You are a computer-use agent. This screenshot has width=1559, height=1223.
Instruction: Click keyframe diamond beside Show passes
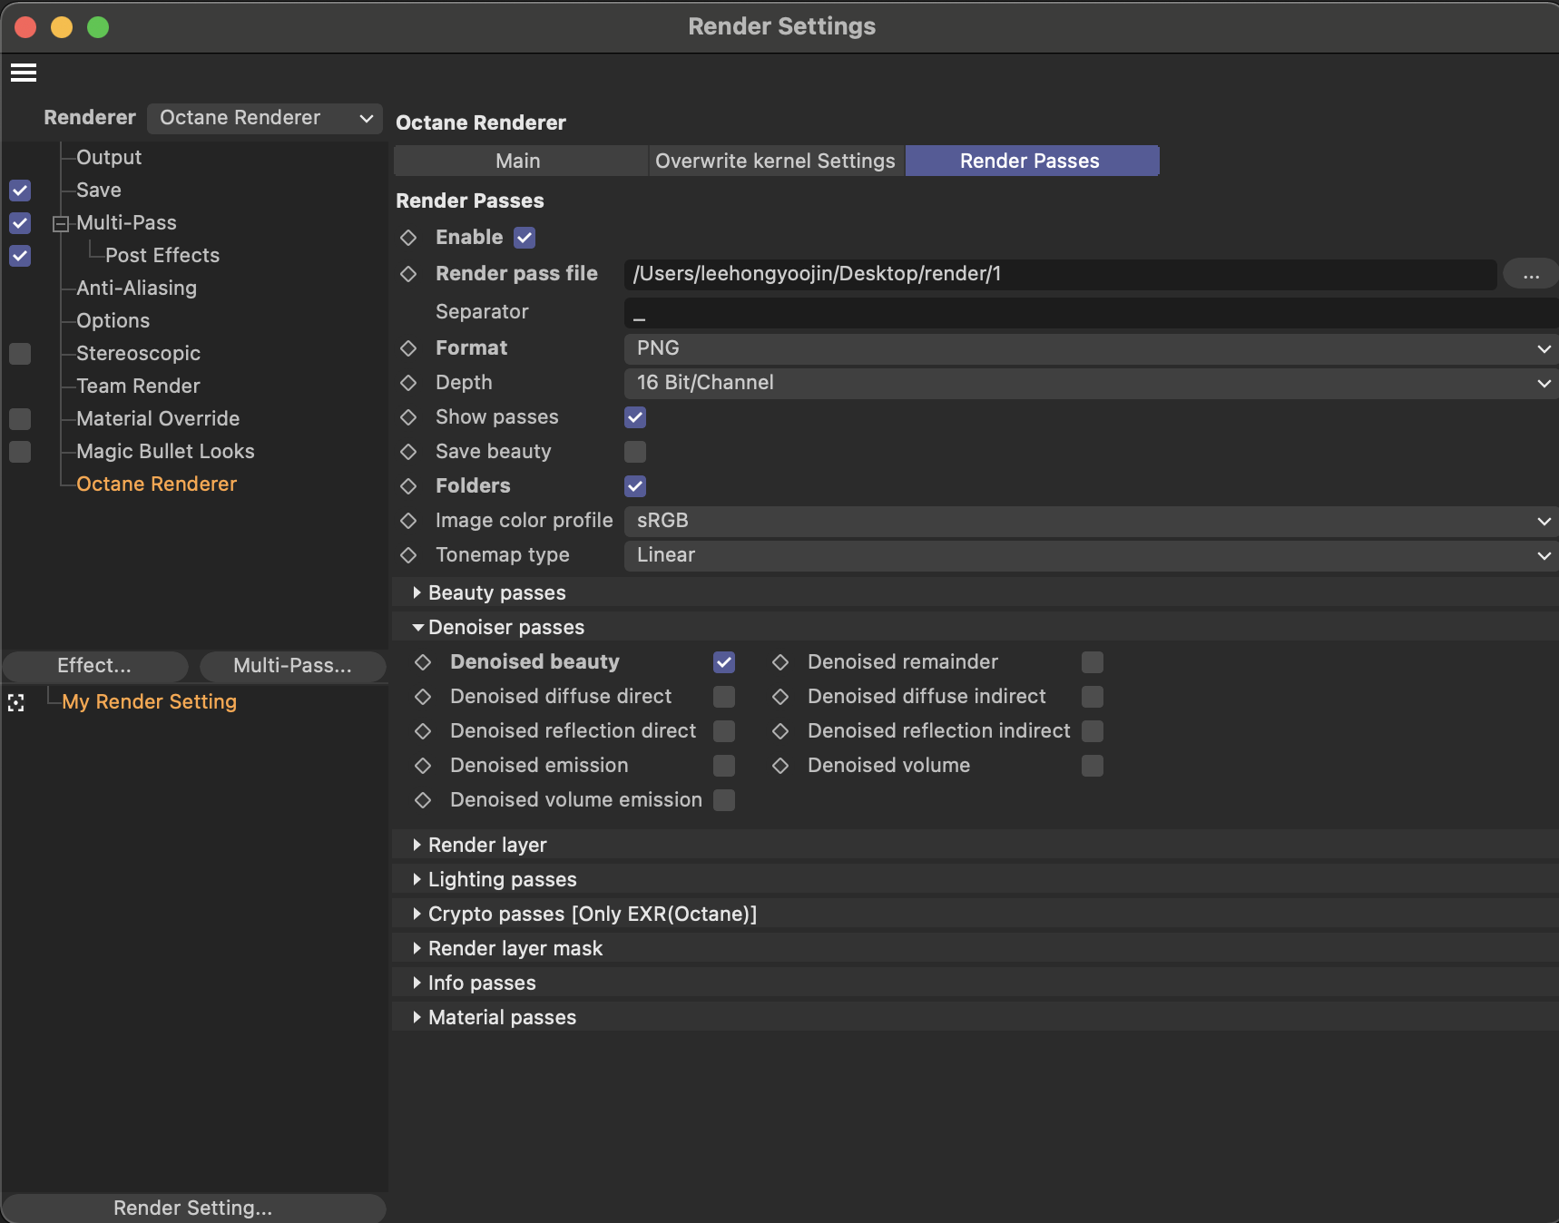pyautogui.click(x=408, y=417)
